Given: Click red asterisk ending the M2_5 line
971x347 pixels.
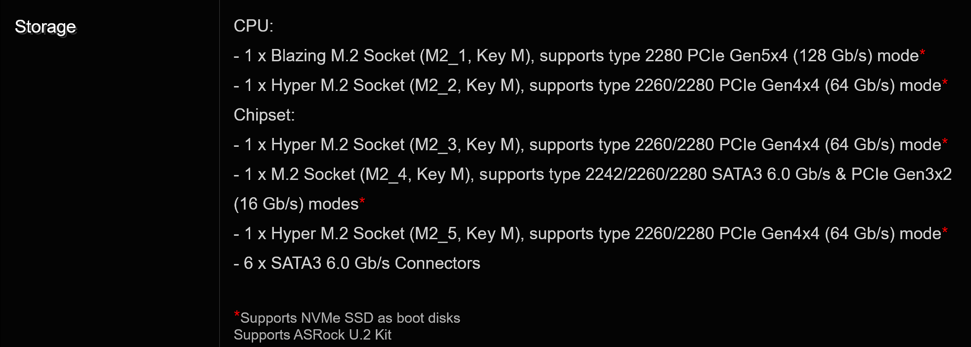Looking at the screenshot, I should (x=945, y=230).
